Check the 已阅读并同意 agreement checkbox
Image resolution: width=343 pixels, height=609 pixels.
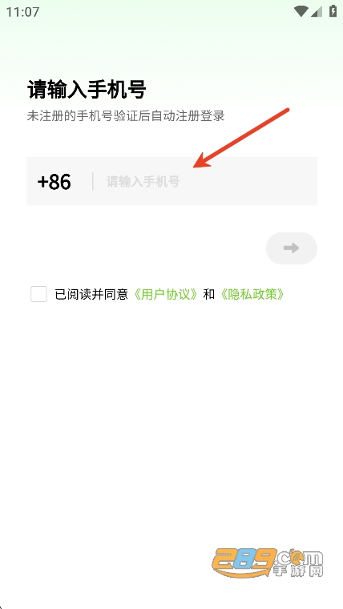tap(38, 294)
